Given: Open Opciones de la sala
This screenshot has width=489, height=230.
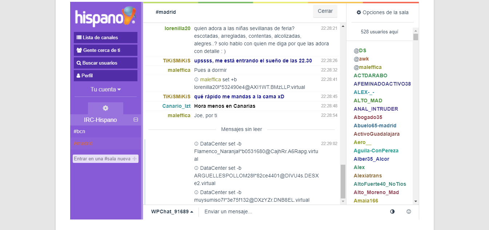Looking at the screenshot, I should coord(382,12).
